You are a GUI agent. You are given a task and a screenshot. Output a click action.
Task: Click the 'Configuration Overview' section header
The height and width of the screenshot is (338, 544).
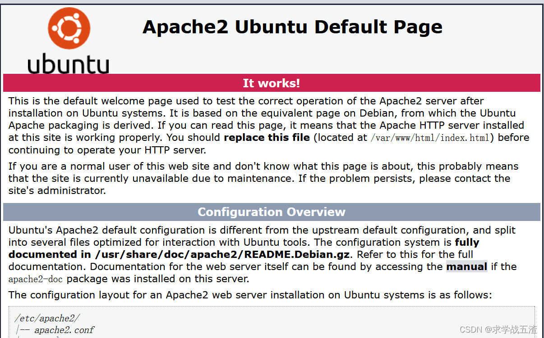point(272,212)
